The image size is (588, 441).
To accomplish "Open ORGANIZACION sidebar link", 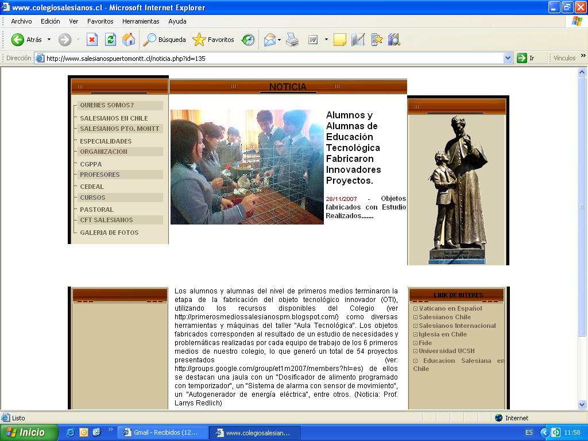I will (x=103, y=152).
